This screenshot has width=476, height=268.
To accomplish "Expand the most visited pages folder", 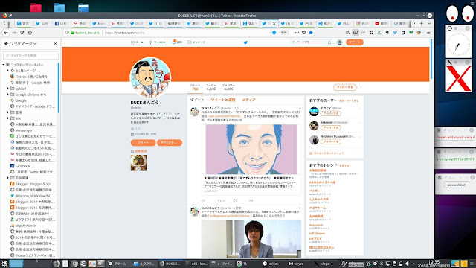I will [x=8, y=71].
